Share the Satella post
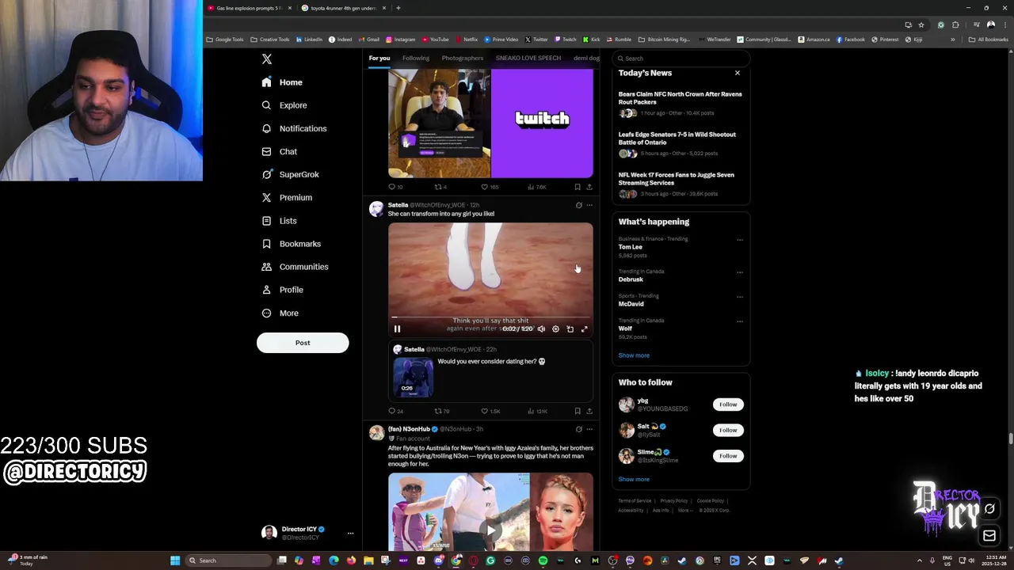Image resolution: width=1014 pixels, height=570 pixels. coord(589,411)
